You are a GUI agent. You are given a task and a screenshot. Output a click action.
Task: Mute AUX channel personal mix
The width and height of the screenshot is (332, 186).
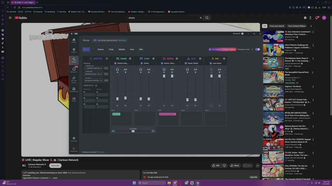[187, 106]
